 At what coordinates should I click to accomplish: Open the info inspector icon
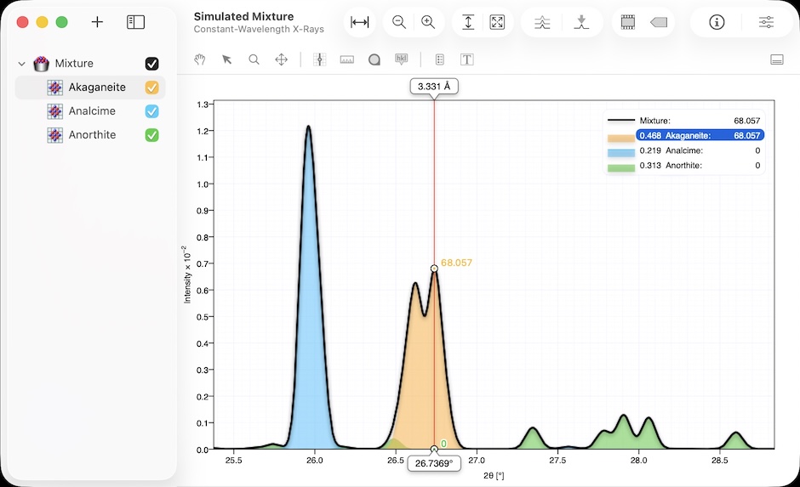pyautogui.click(x=717, y=23)
